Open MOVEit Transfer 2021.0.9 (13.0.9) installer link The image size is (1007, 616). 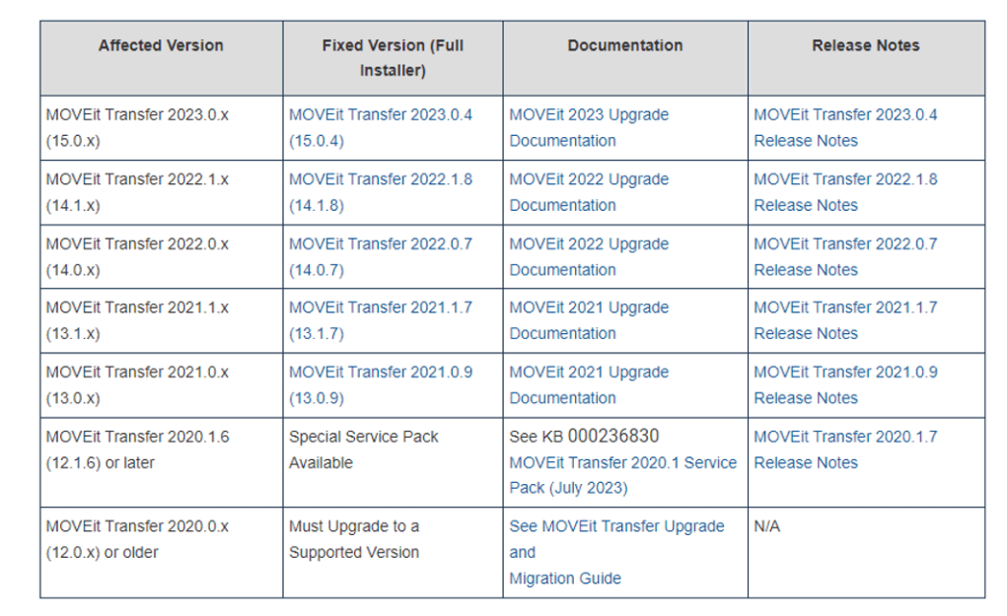pyautogui.click(x=380, y=385)
